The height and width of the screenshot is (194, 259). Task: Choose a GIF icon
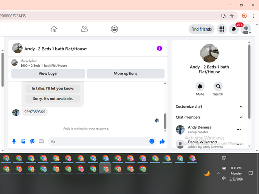coord(41,141)
